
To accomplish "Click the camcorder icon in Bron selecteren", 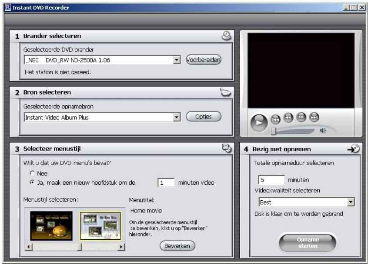I will (x=225, y=92).
